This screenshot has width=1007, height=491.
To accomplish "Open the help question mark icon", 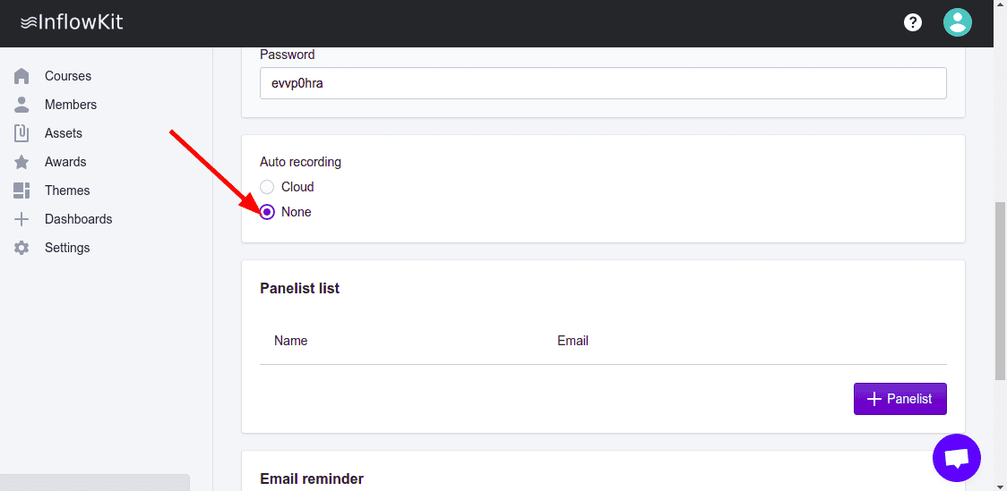I will tap(913, 22).
